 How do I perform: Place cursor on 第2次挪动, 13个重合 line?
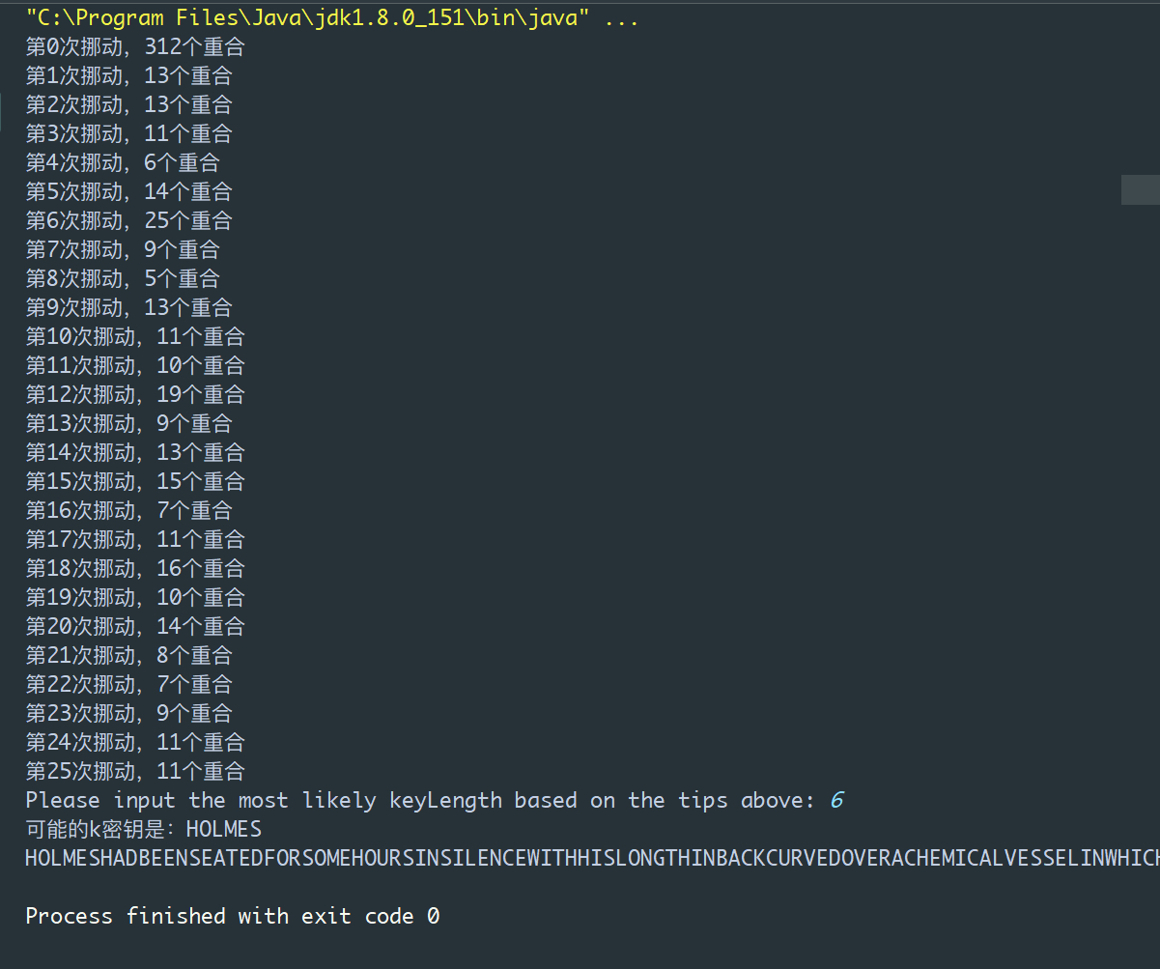tap(128, 104)
